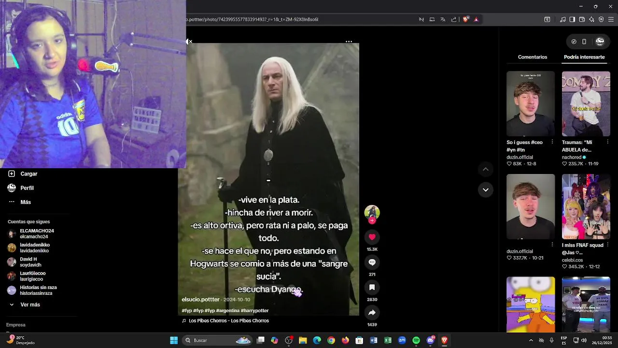Go to the next post with down chevron

(485, 189)
